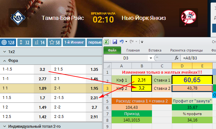Viewport: 216px width, 129px height.
Task: Select row 8 header
Action: [x=108, y=120]
